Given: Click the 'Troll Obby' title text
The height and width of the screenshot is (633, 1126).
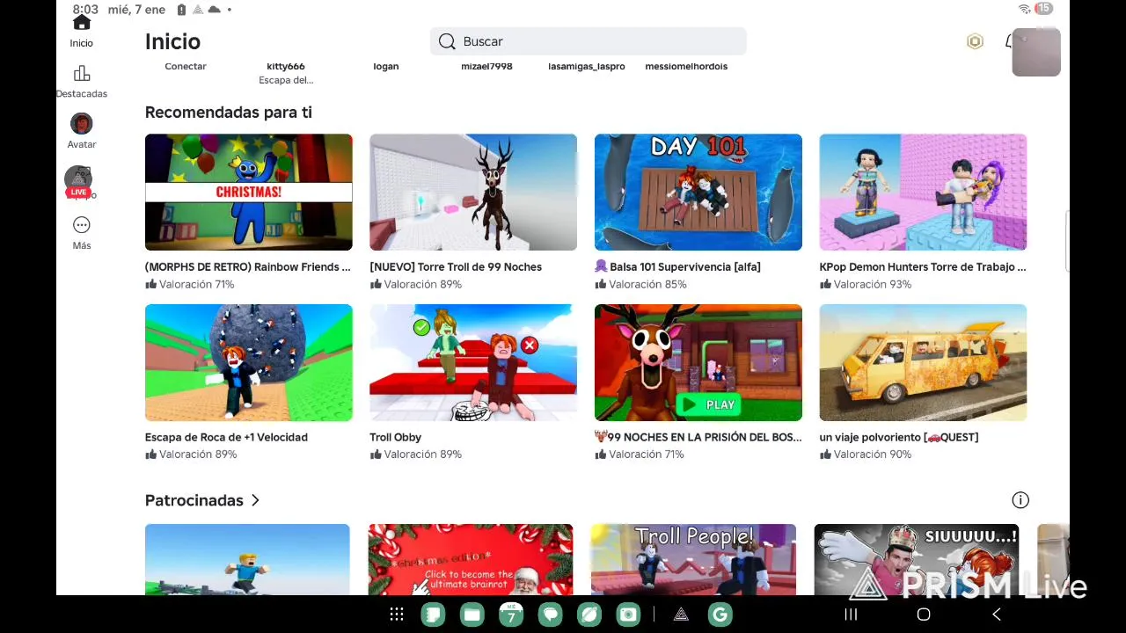Looking at the screenshot, I should [x=395, y=437].
